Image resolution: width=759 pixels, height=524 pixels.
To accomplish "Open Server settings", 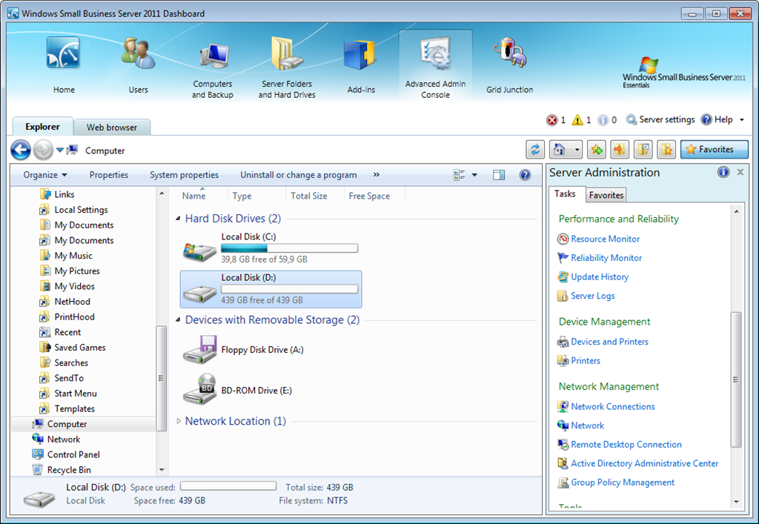I will coord(660,119).
